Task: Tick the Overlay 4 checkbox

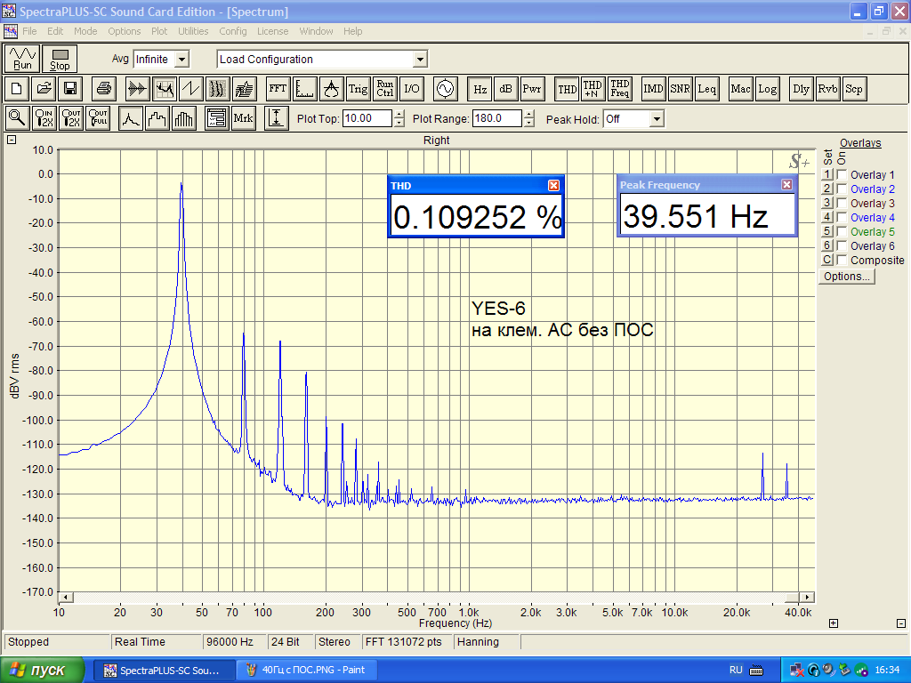Action: (x=842, y=218)
